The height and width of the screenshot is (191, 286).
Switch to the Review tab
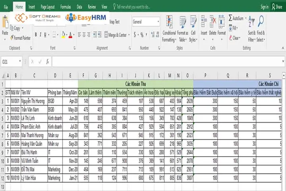tap(92, 7)
